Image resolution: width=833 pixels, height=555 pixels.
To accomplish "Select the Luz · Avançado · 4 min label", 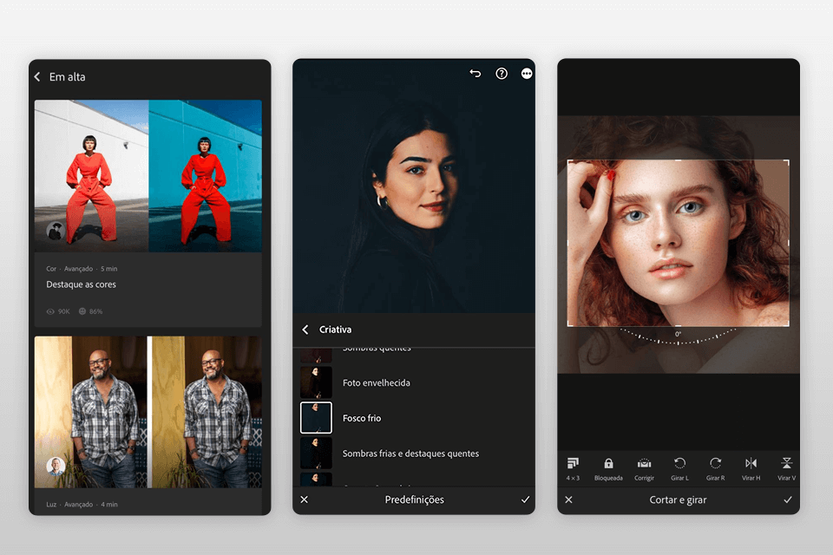I will (x=82, y=504).
